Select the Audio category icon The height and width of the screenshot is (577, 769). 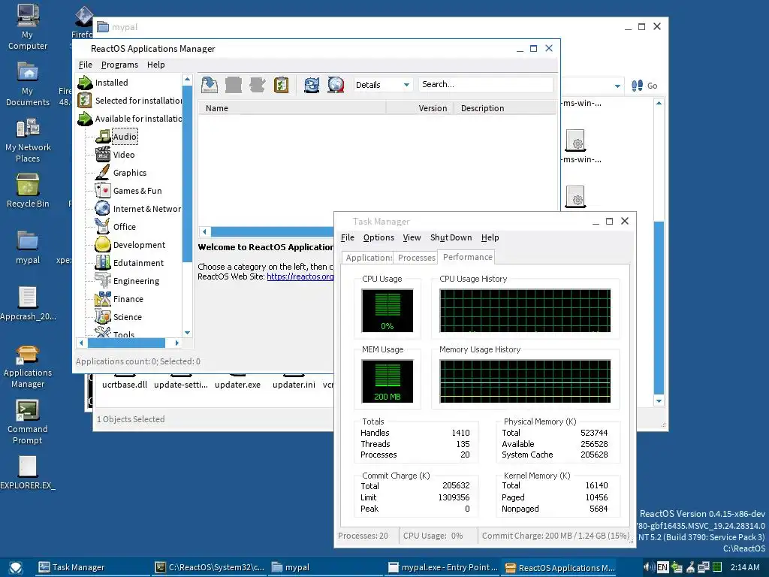[103, 137]
